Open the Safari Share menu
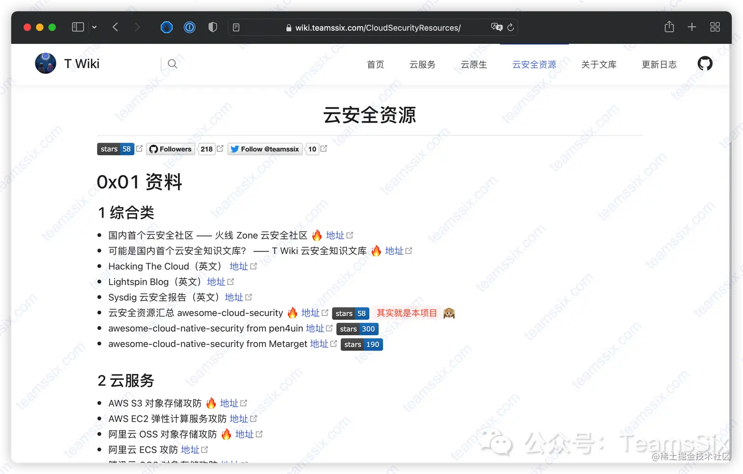 pyautogui.click(x=669, y=26)
